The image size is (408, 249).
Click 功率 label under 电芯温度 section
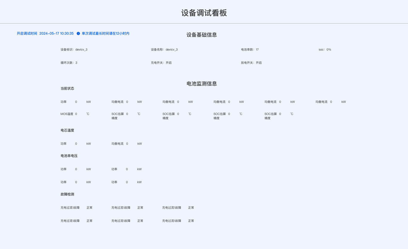point(64,144)
